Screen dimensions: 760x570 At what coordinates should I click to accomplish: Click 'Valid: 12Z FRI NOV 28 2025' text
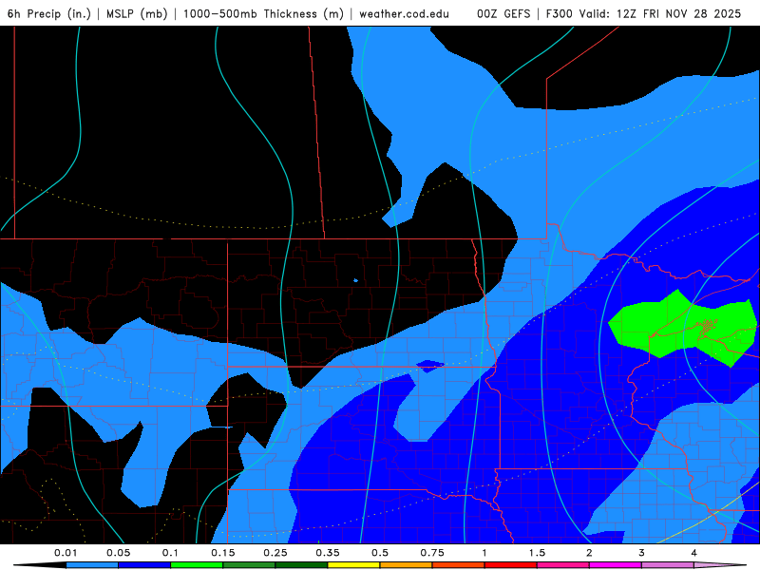pos(661,13)
